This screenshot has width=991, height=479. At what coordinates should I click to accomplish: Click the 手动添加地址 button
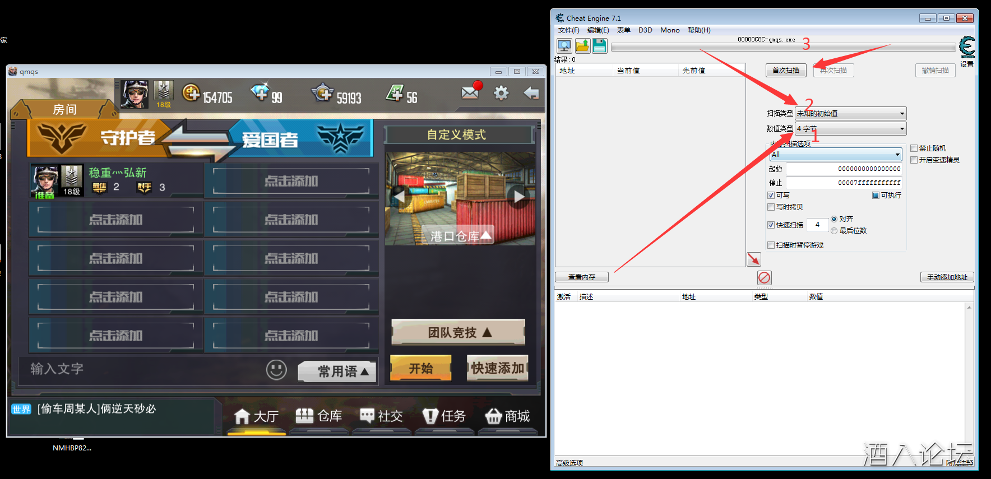tap(947, 277)
